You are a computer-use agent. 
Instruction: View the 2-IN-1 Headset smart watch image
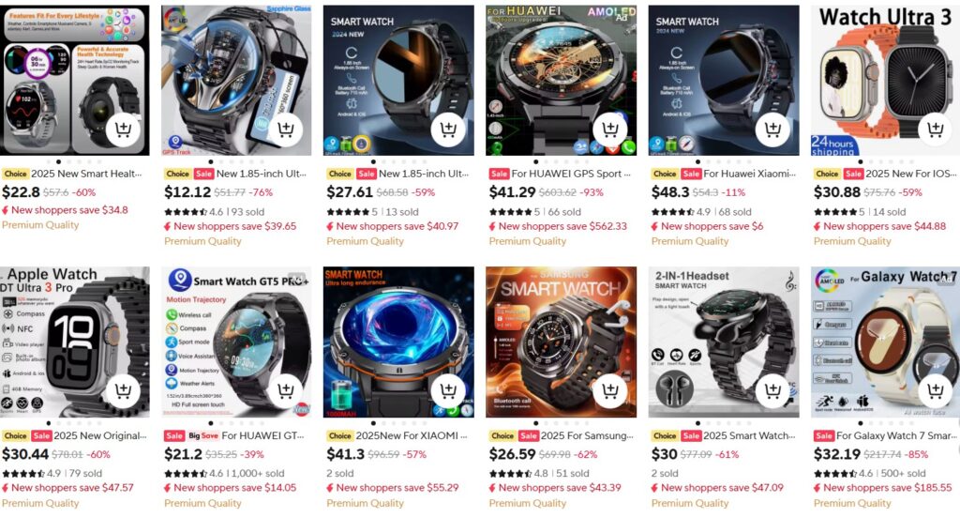pyautogui.click(x=724, y=342)
